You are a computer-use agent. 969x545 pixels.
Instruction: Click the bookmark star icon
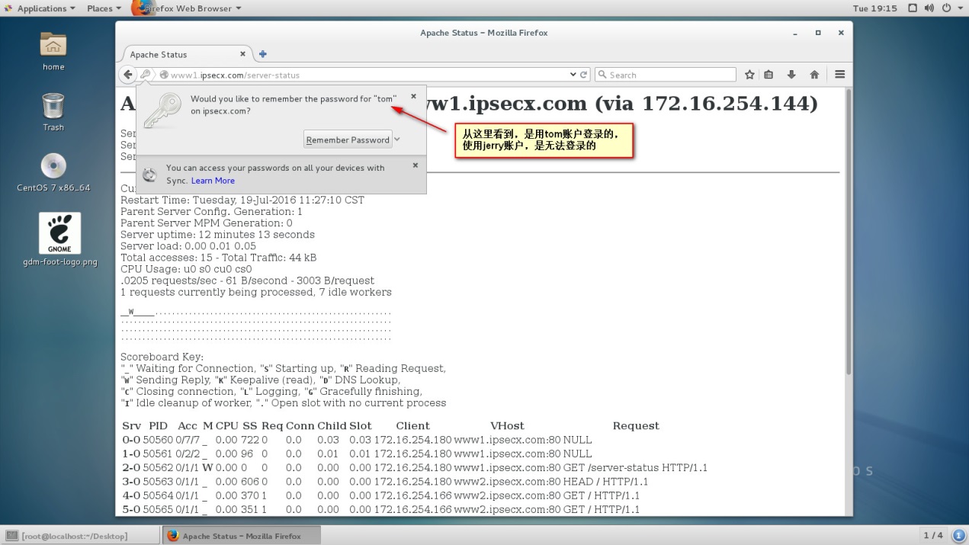(x=749, y=75)
